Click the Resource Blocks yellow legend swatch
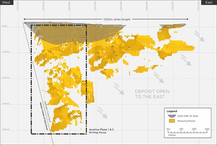The height and width of the screenshot is (145, 217). coord(172,121)
